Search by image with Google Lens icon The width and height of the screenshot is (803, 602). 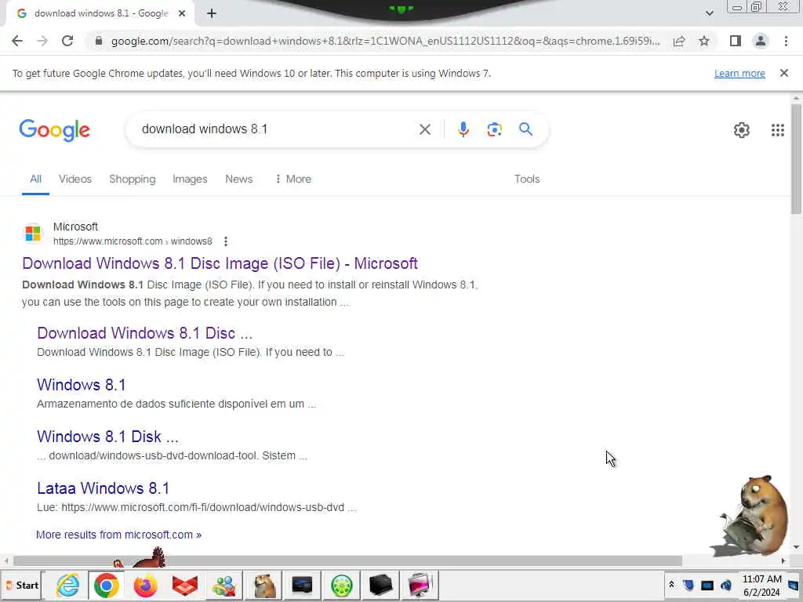coord(494,129)
